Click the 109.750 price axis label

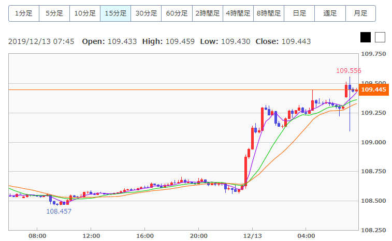pos(374,54)
